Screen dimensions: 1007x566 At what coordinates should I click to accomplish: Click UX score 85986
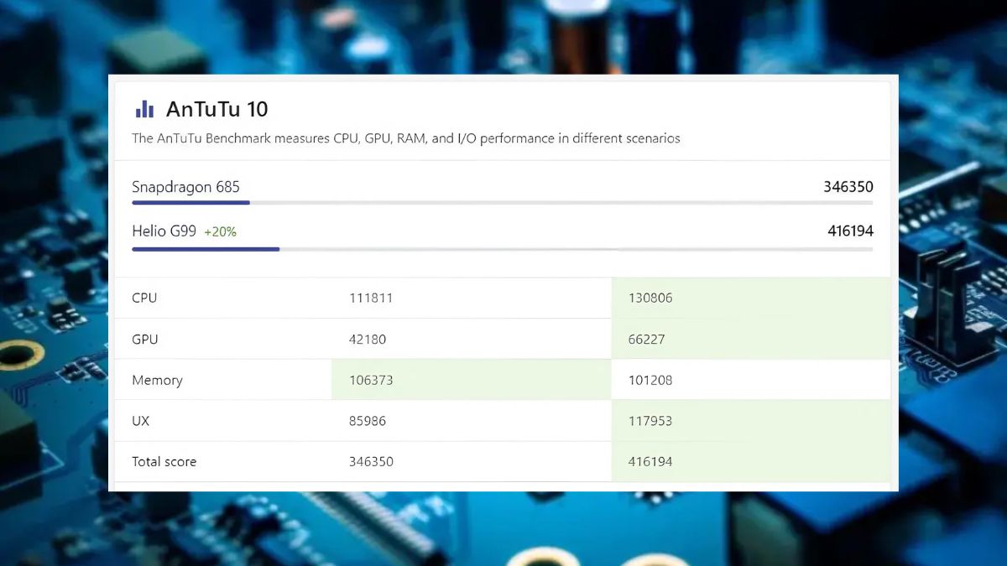coord(368,421)
